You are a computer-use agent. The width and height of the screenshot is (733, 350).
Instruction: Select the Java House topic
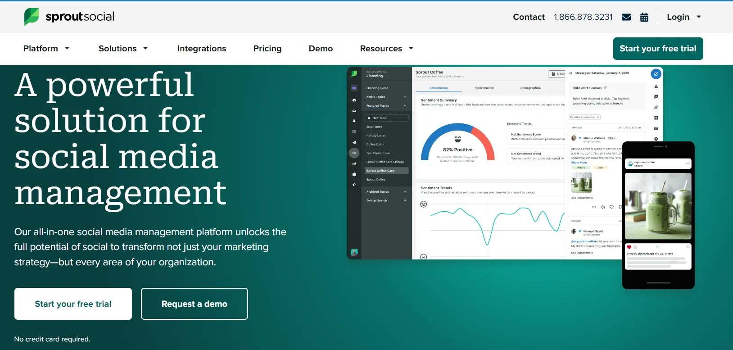coord(374,127)
